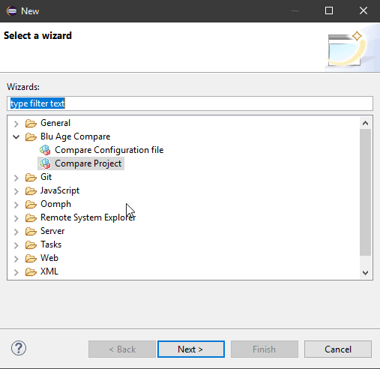Click the wizard filter text field
Viewport: 380px width, 369px height.
tap(190, 103)
